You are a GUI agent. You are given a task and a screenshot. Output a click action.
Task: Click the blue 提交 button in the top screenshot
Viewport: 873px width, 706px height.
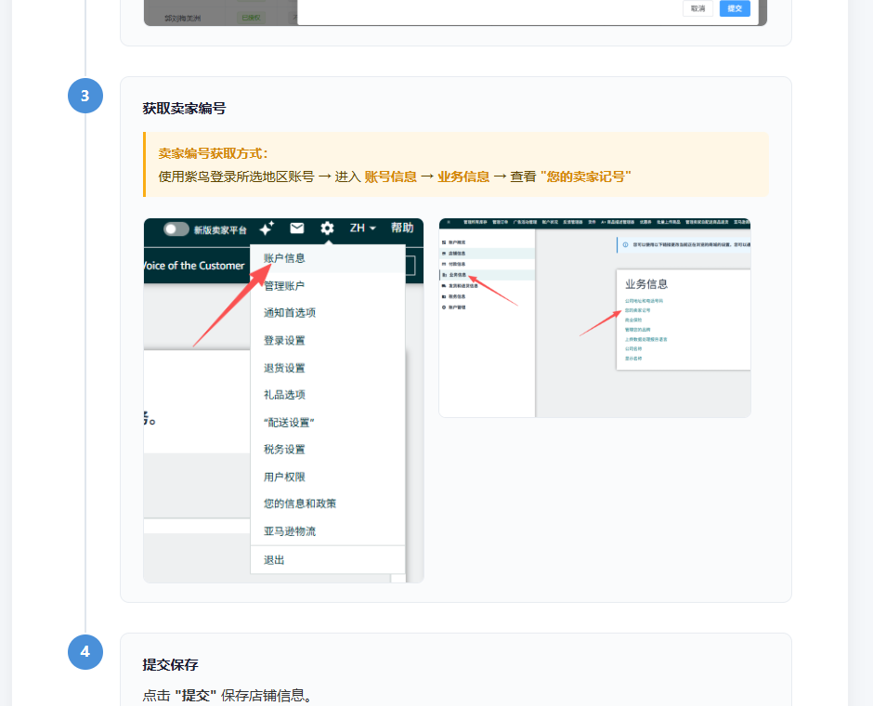tap(735, 8)
